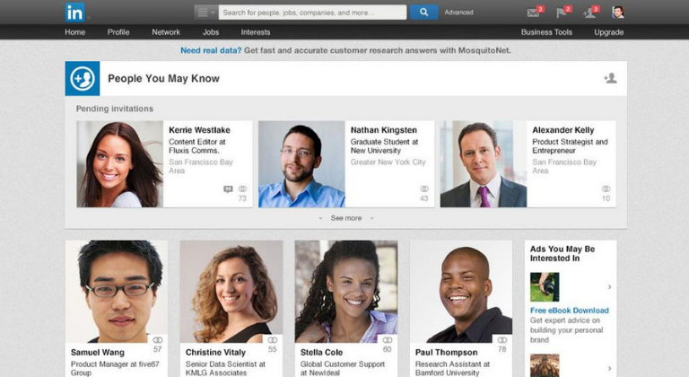Open the add connections icon in top bar

(589, 13)
